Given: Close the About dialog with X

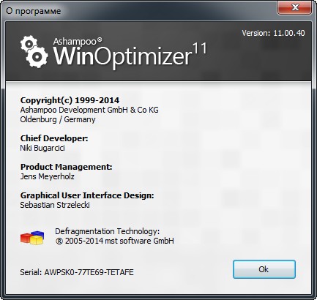Looking at the screenshot, I should pos(294,7).
